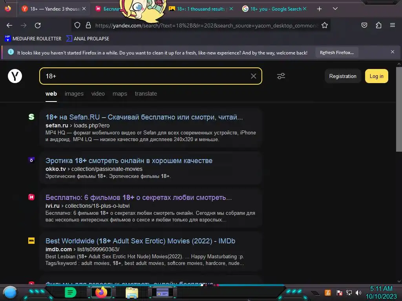The width and height of the screenshot is (402, 301).
Task: Open File Explorer from the taskbar
Action: [x=132, y=292]
